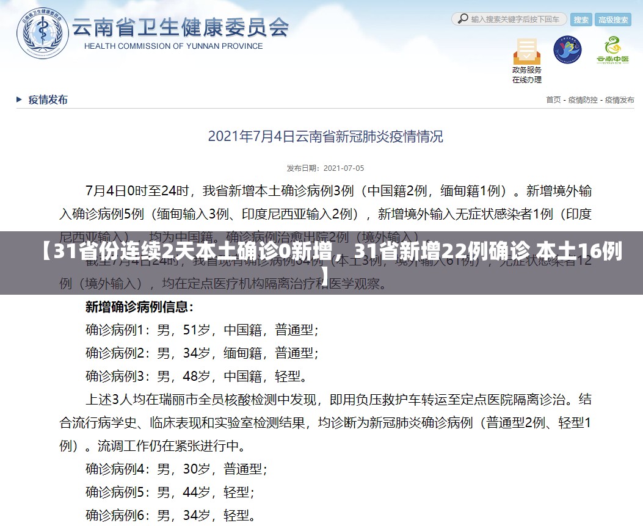Click the Yunnan Health Commission emblem logo
The image size is (643, 526).
(43, 33)
